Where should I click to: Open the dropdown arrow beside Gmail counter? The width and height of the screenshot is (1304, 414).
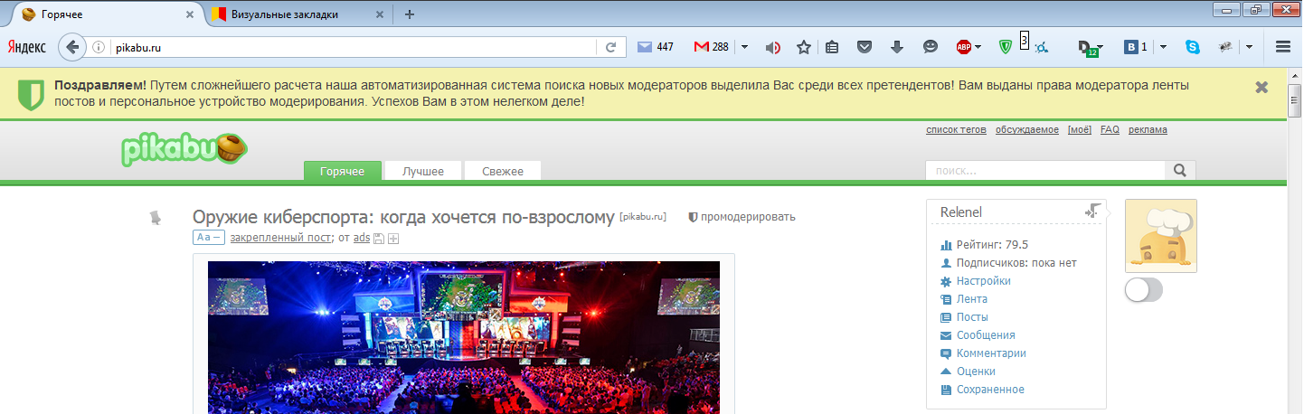point(744,47)
